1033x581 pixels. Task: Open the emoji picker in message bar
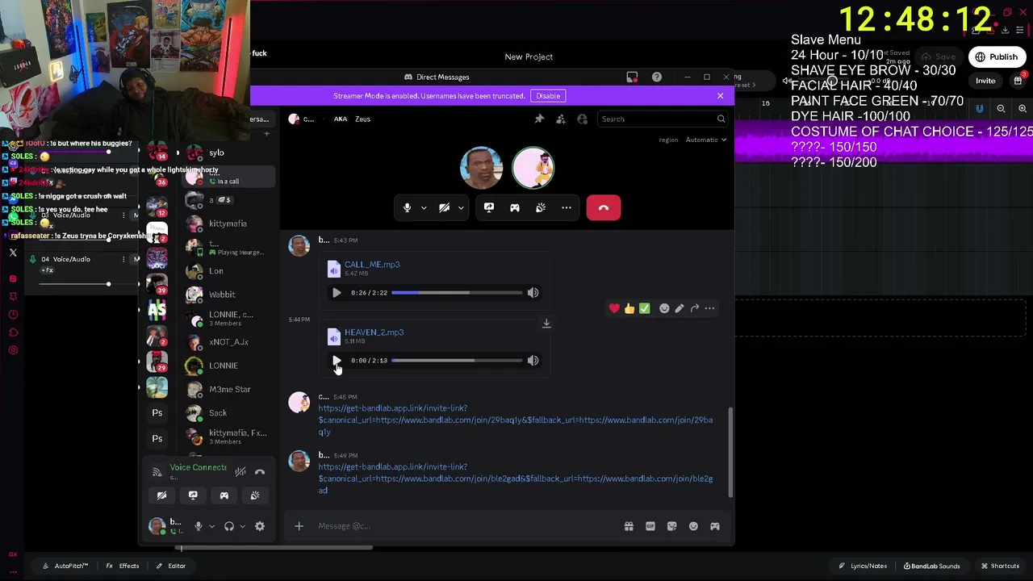click(693, 526)
